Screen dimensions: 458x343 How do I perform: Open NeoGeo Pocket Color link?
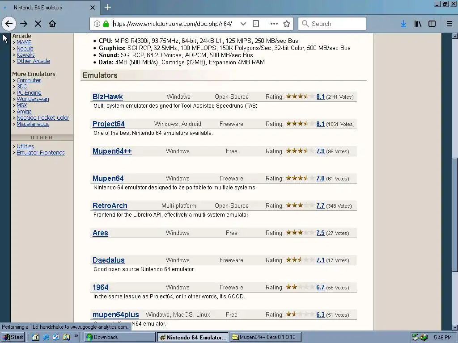click(42, 117)
